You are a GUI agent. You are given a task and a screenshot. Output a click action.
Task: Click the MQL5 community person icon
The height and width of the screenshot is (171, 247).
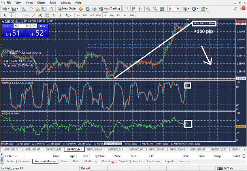coord(88,9)
